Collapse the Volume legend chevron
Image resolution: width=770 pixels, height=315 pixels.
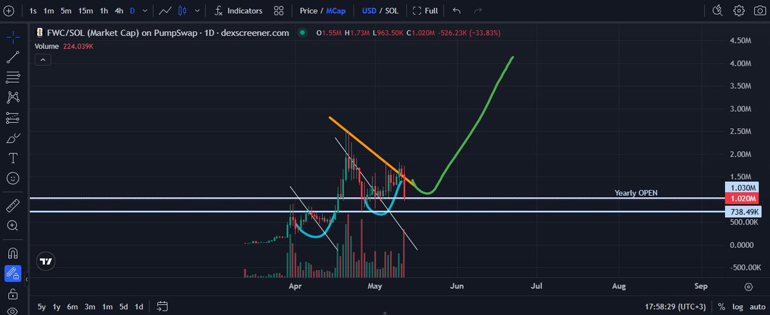coord(42,60)
